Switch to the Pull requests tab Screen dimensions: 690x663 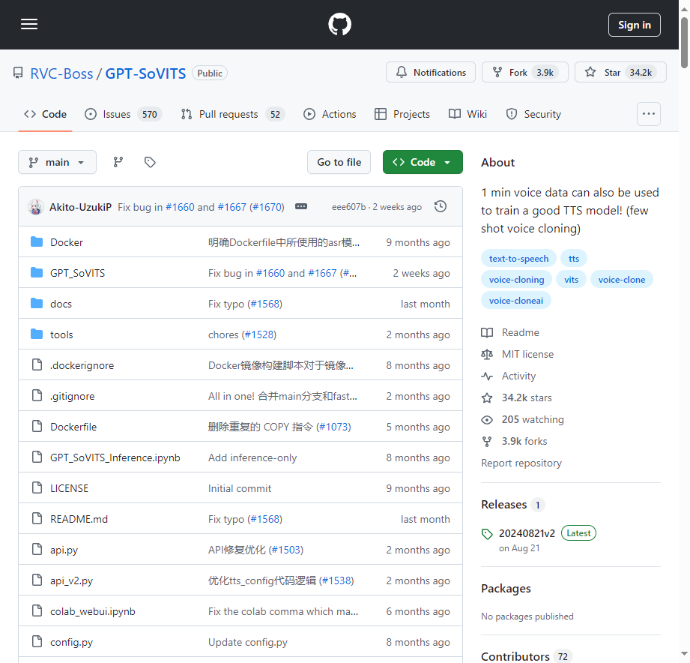(x=233, y=114)
